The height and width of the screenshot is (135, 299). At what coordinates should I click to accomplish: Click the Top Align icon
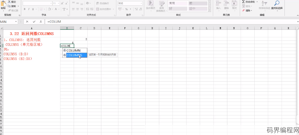(x=73, y=3)
